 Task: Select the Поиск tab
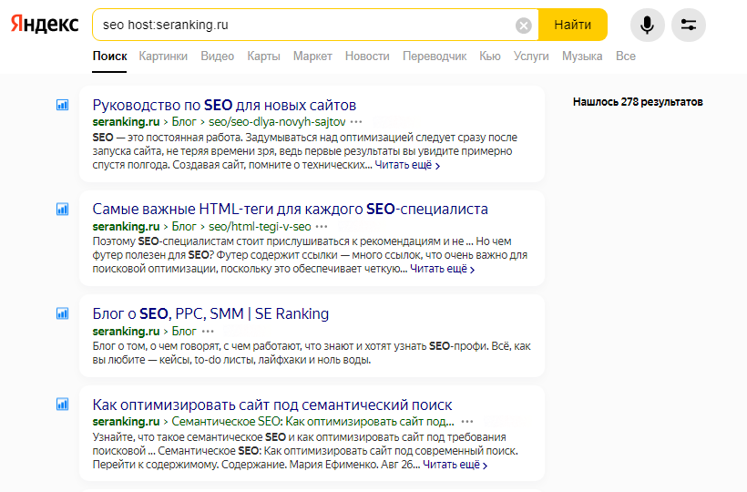(x=109, y=56)
